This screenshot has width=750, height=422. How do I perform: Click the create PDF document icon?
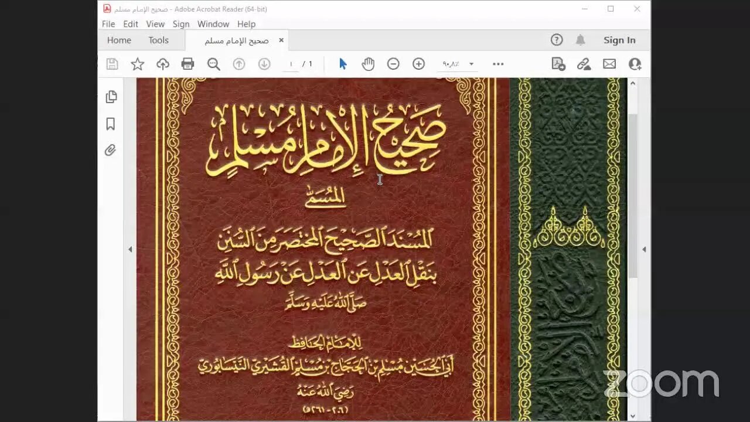pos(558,64)
